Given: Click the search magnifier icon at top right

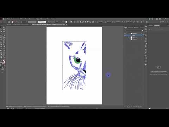Looking at the screenshot, I should coord(152,19).
